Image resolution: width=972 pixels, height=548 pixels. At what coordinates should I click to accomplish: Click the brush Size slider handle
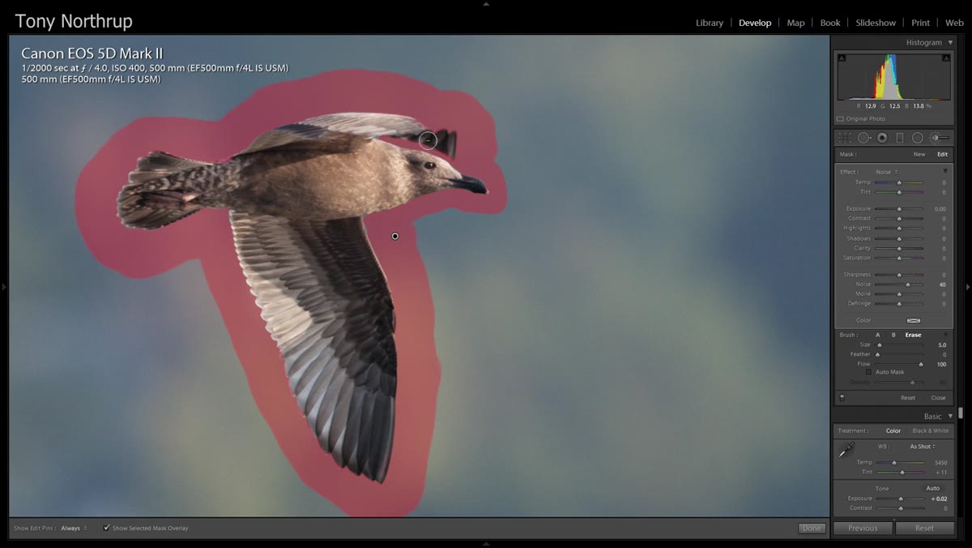click(x=880, y=345)
